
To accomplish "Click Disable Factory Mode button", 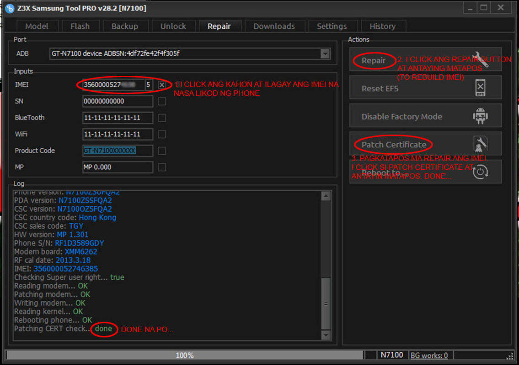I will (x=425, y=116).
